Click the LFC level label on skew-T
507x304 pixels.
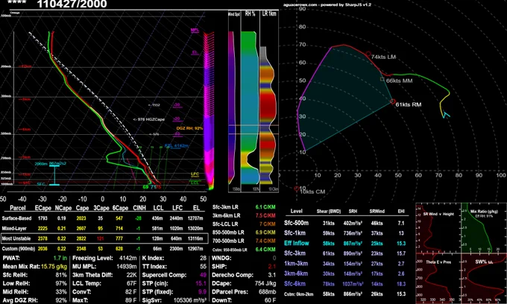pos(195,174)
